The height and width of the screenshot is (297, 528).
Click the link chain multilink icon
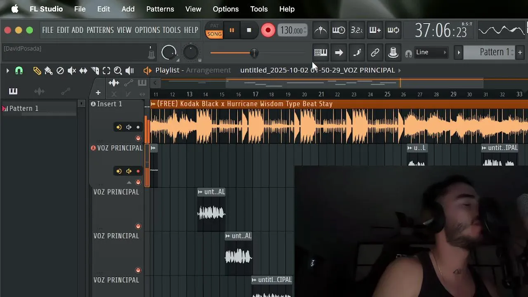point(375,52)
